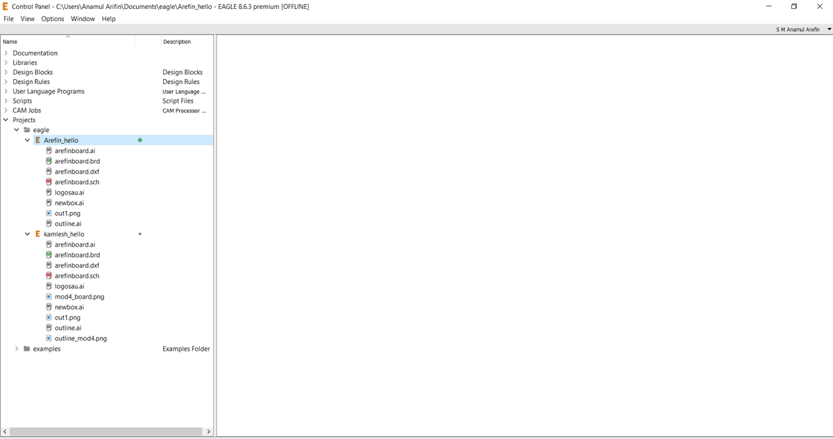Click mod4_board.png image icon
Viewport: 833px width, 439px height.
[x=49, y=297]
